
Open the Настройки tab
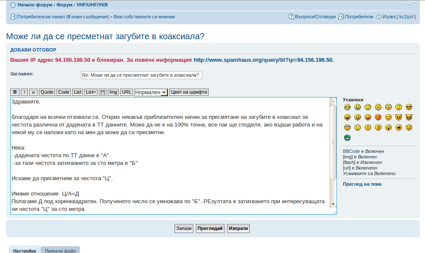click(x=24, y=251)
